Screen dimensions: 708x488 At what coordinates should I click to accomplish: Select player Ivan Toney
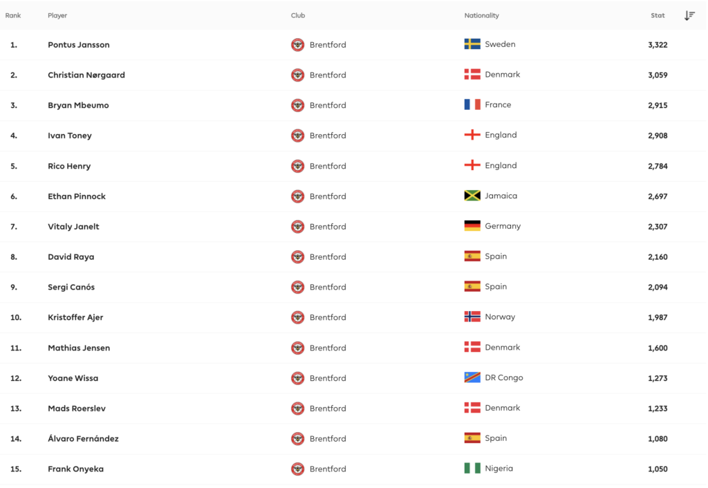(x=70, y=135)
